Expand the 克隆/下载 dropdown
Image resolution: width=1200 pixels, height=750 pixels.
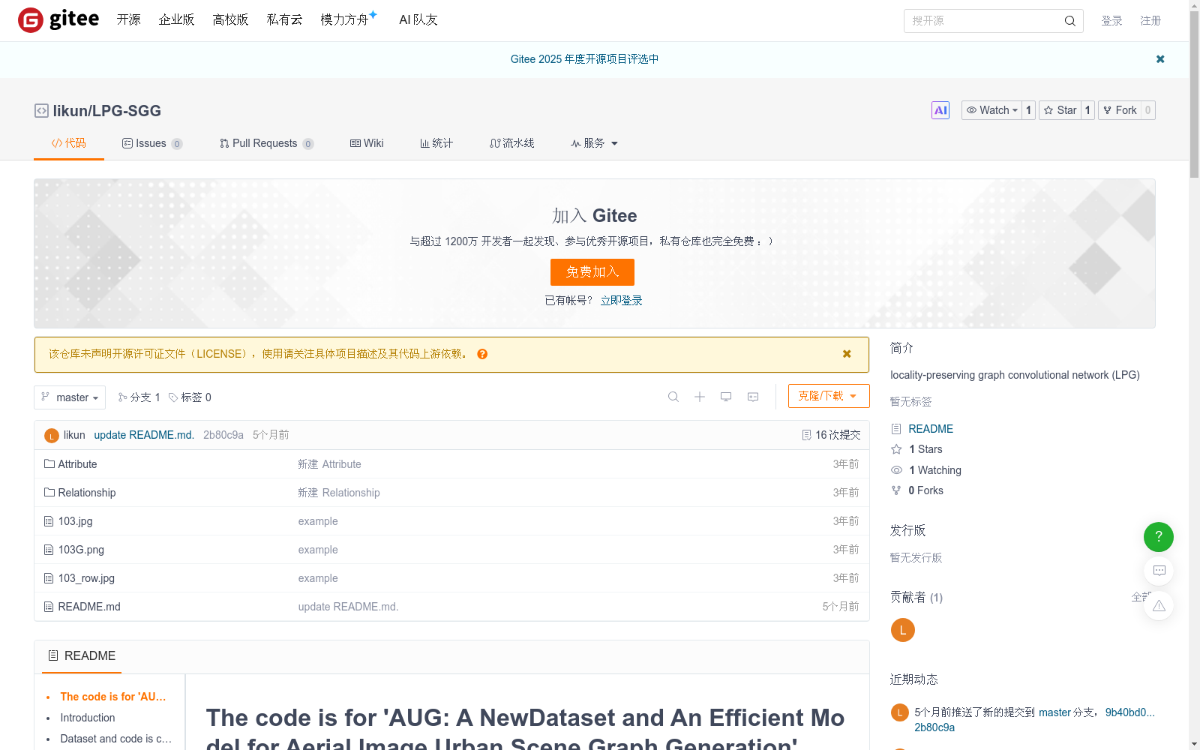coord(829,396)
